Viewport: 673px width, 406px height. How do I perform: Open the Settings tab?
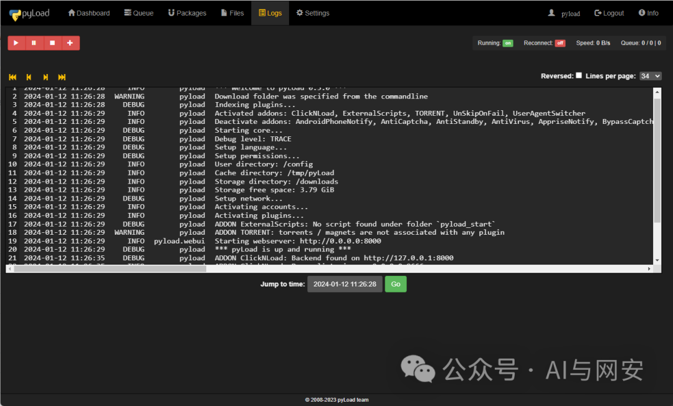(x=313, y=13)
